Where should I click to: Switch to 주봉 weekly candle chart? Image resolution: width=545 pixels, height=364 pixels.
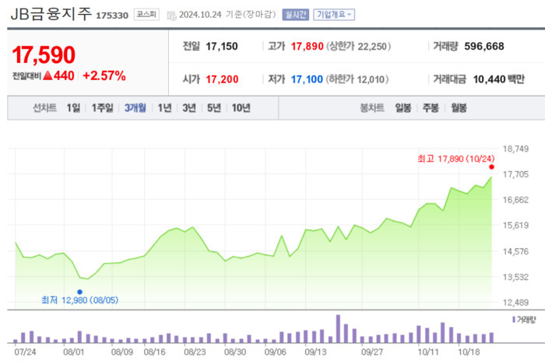pyautogui.click(x=431, y=108)
